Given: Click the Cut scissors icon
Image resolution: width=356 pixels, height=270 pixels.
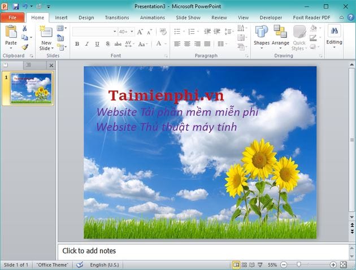Looking at the screenshot, I should [24, 28].
